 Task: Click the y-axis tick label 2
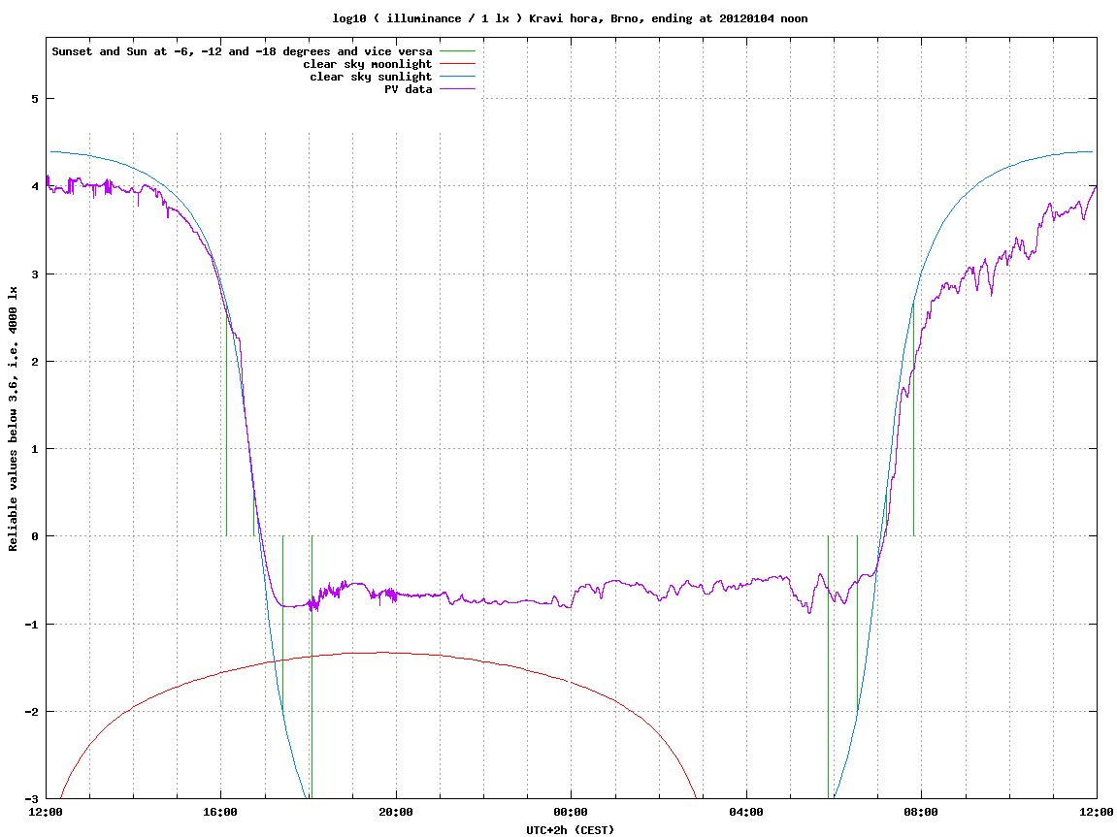pos(34,362)
